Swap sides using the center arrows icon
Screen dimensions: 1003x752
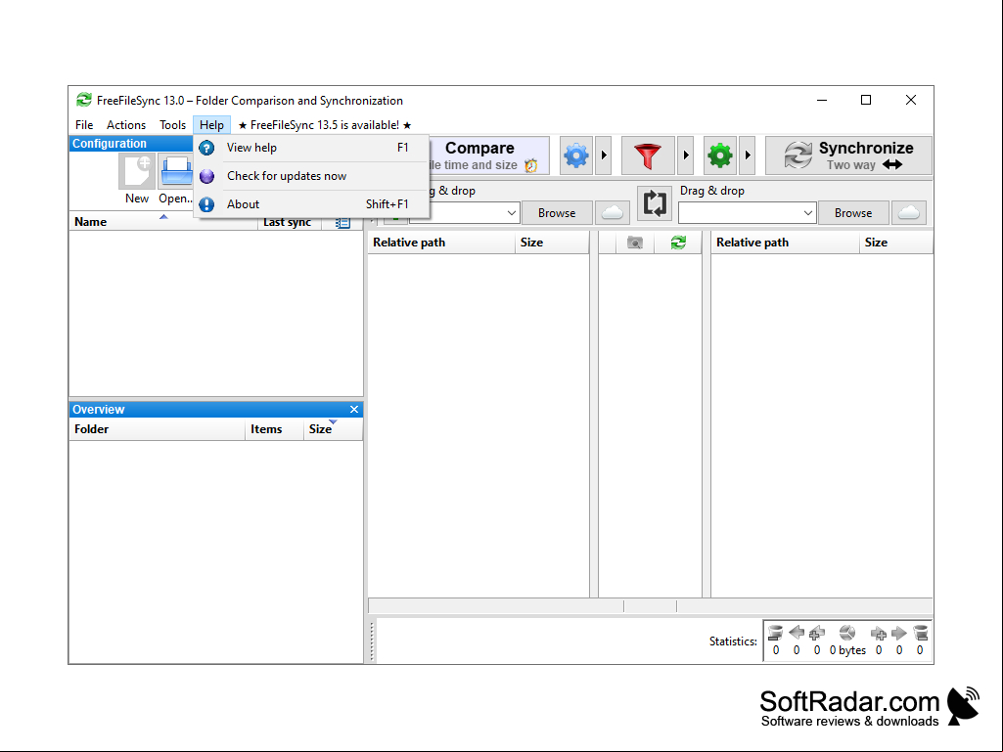(655, 203)
